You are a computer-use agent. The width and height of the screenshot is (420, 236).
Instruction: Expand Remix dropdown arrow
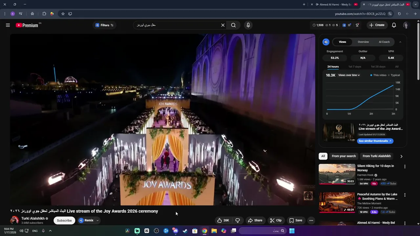coord(97,220)
